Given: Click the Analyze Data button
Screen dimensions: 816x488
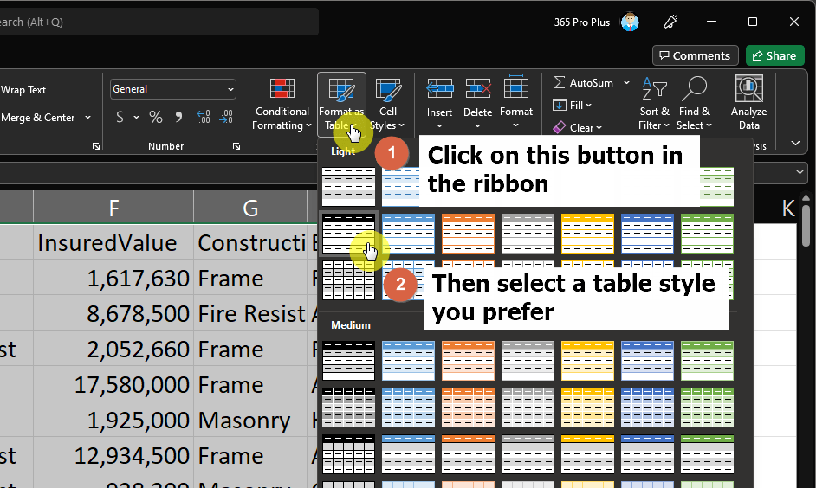Looking at the screenshot, I should [x=748, y=104].
